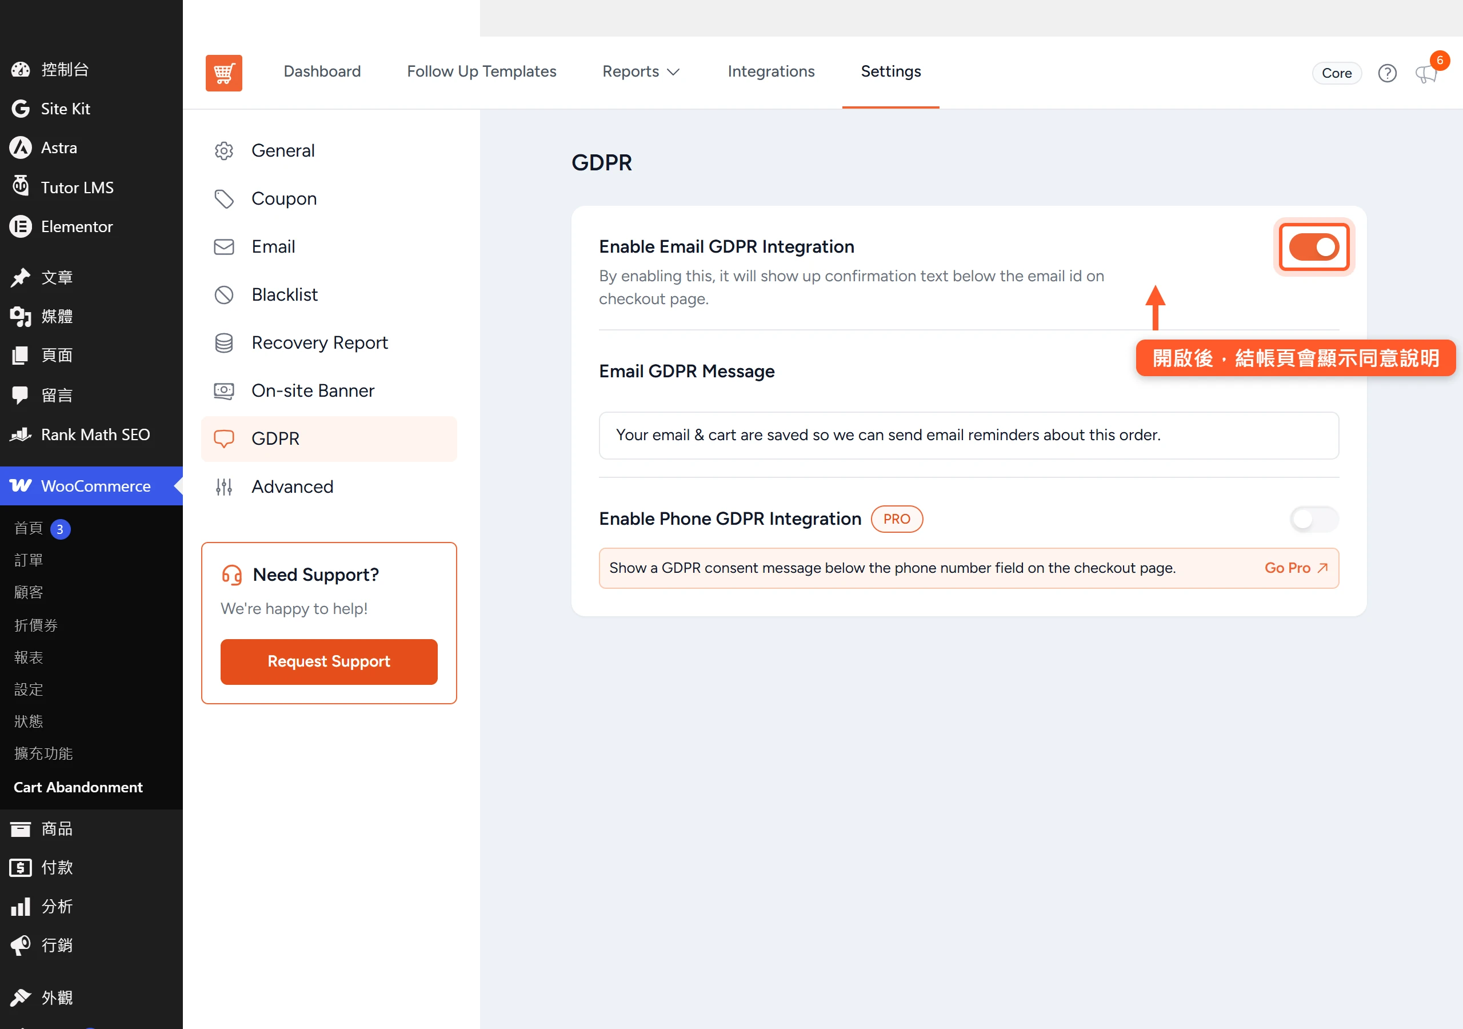The height and width of the screenshot is (1029, 1463).
Task: Click the WooCommerce logo icon
Action: click(x=21, y=486)
